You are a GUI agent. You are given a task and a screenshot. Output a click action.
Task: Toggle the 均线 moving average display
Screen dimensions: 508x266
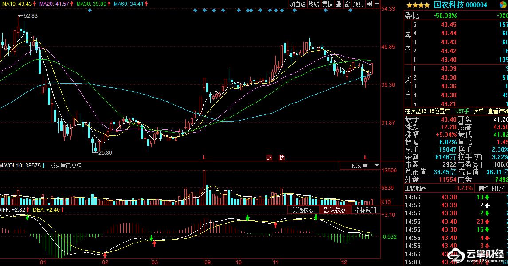(x=313, y=4)
